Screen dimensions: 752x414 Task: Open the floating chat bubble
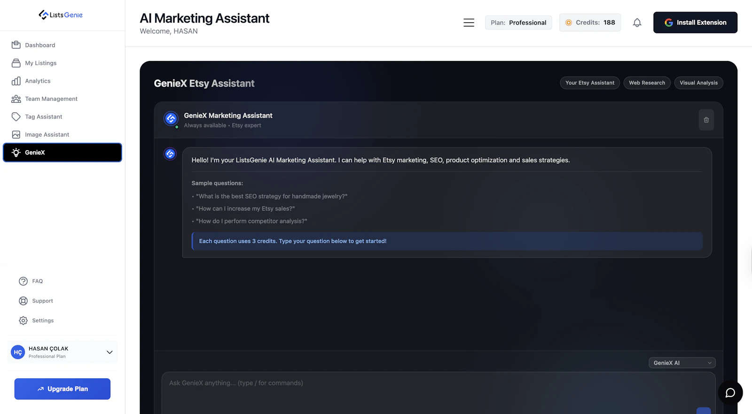[x=730, y=393]
